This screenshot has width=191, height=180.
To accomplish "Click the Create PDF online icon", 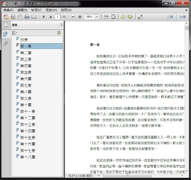I will (6, 17).
